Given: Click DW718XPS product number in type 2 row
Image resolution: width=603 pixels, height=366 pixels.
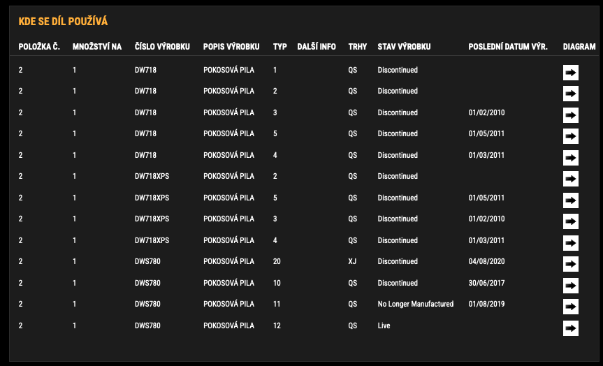Looking at the screenshot, I should click(x=152, y=176).
